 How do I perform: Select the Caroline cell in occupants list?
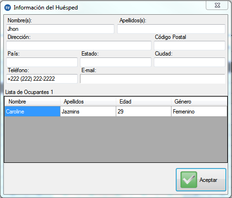32,112
